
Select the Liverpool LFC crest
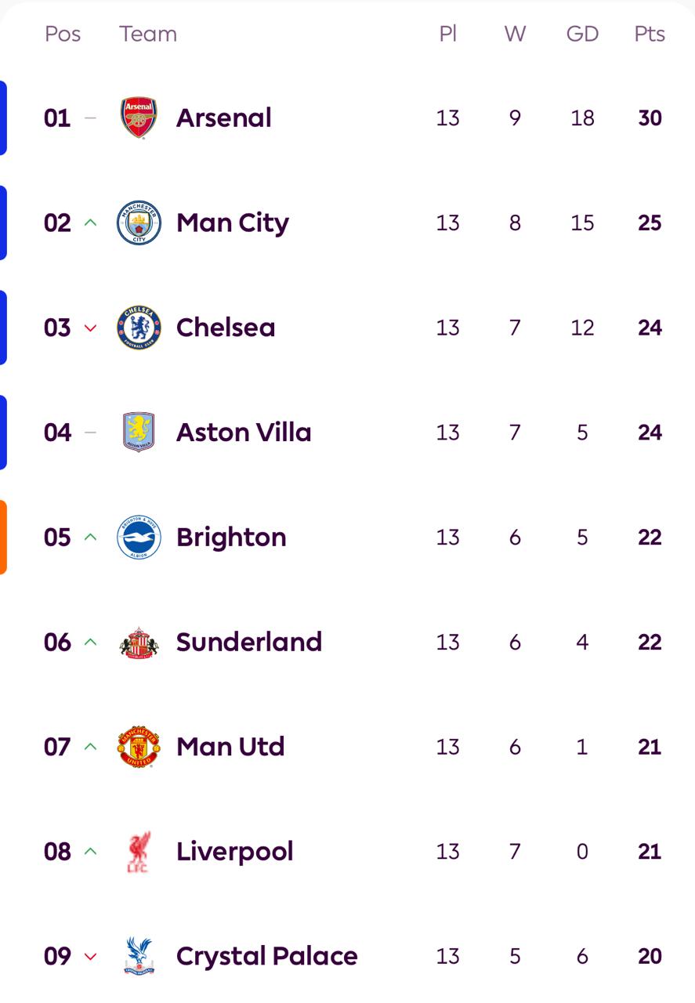pos(139,852)
